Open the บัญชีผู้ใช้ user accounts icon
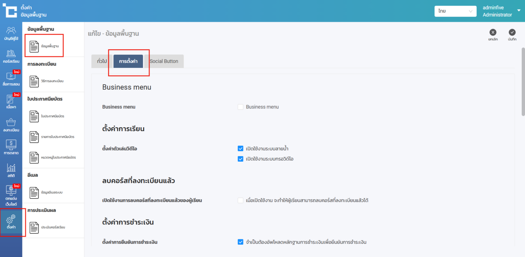 point(11,31)
